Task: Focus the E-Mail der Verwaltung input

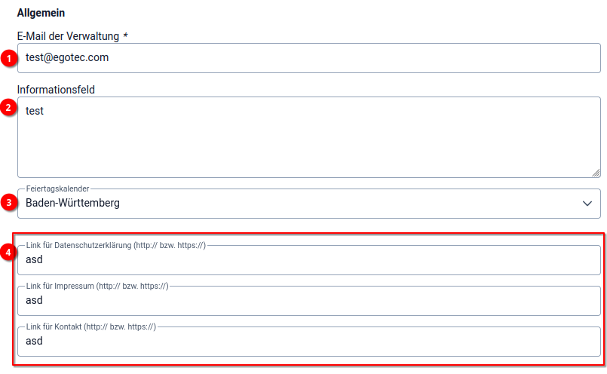Action: [x=302, y=58]
